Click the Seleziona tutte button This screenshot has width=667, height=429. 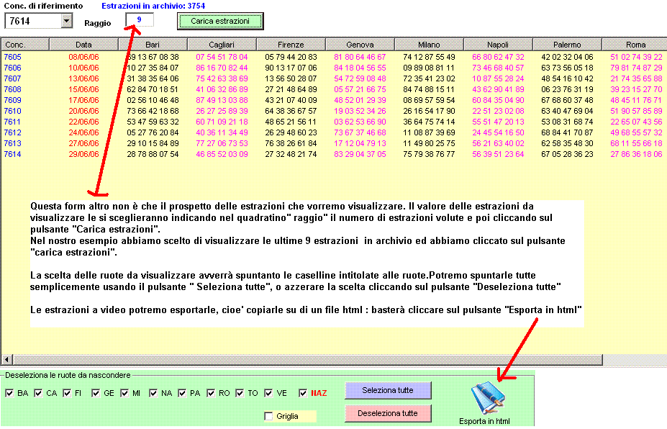click(x=389, y=390)
